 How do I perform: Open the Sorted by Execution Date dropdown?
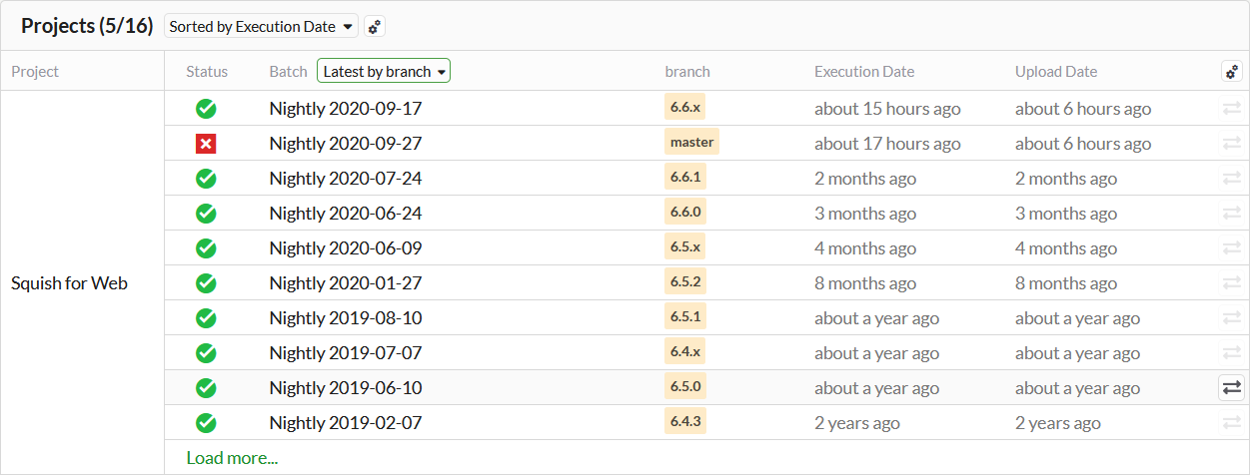coord(262,27)
